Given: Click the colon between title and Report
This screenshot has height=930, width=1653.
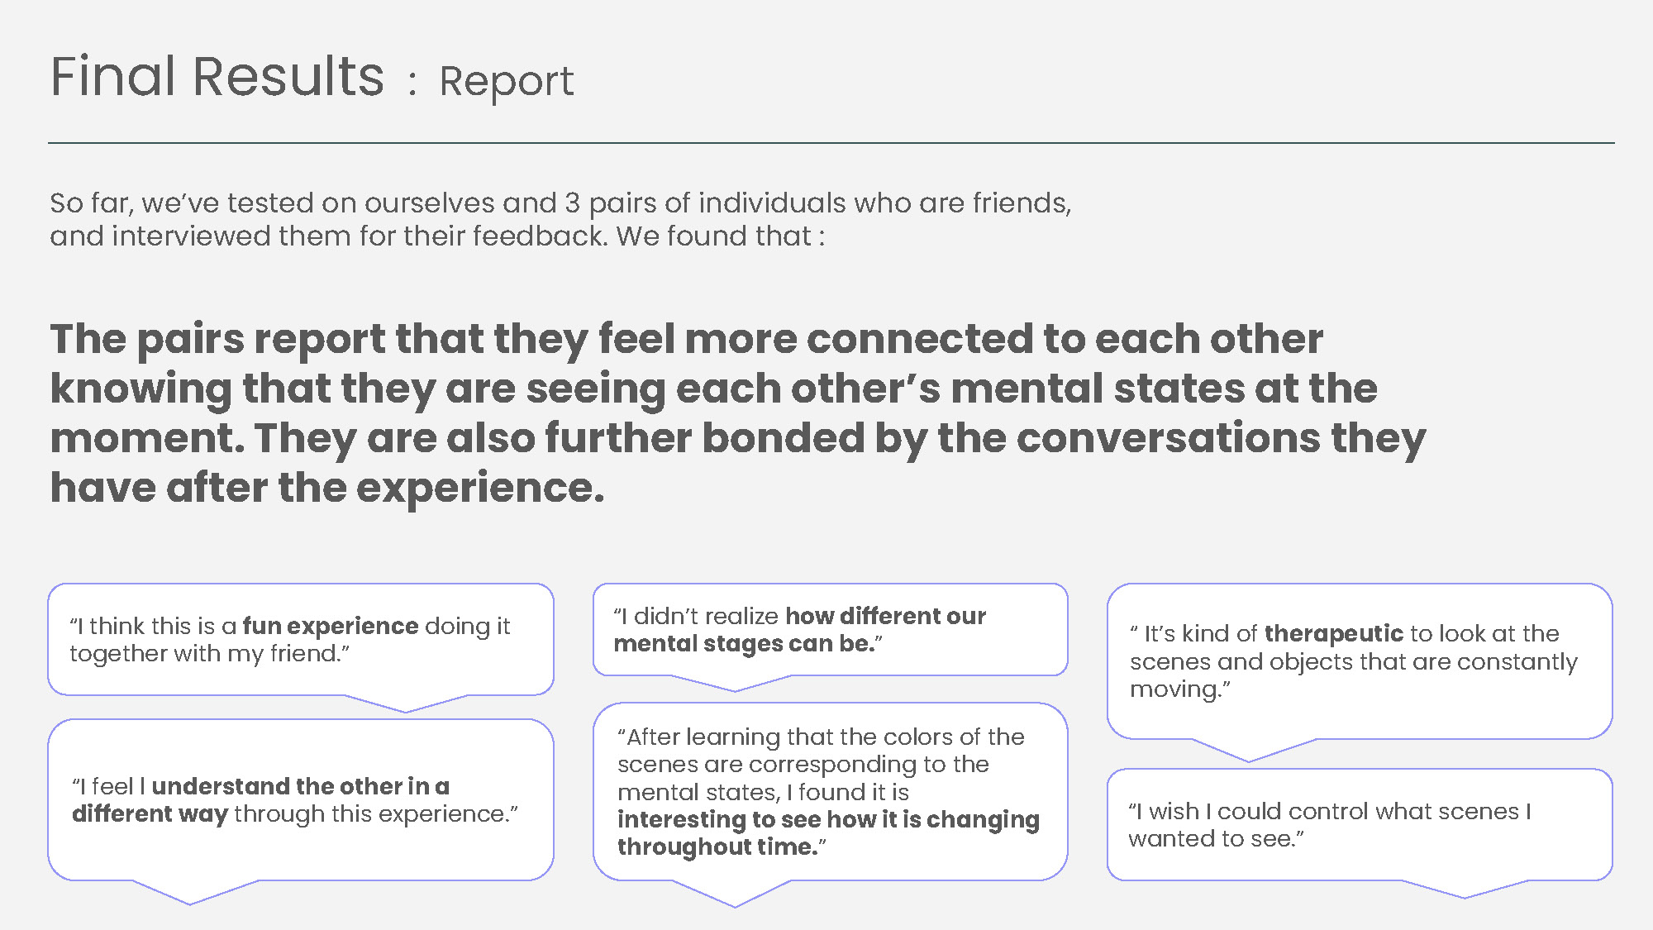Looking at the screenshot, I should (x=412, y=84).
